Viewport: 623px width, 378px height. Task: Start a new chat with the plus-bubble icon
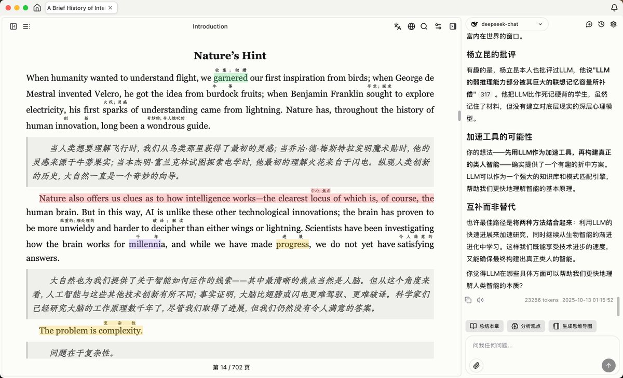click(588, 24)
